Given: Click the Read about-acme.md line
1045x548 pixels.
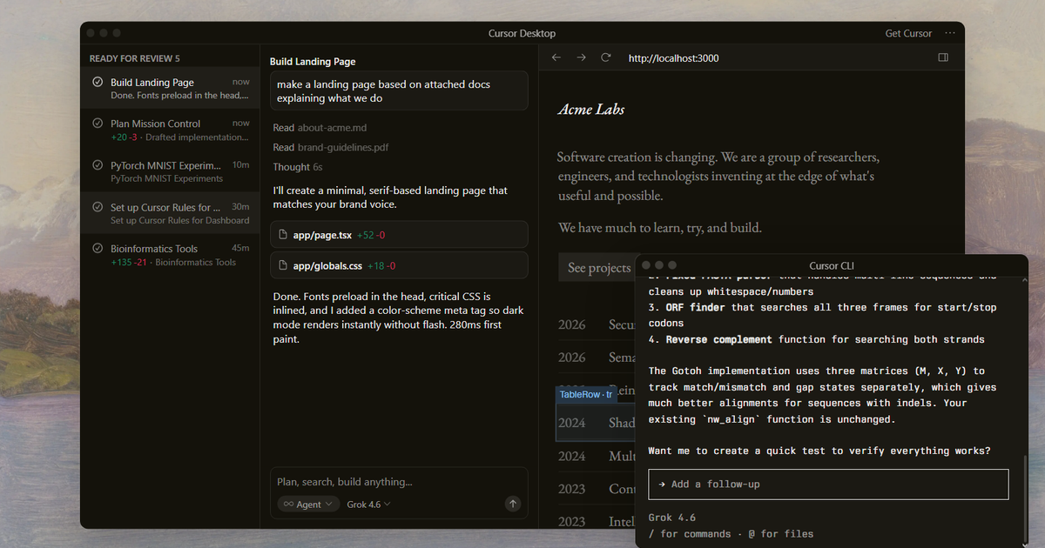Looking at the screenshot, I should pos(320,128).
